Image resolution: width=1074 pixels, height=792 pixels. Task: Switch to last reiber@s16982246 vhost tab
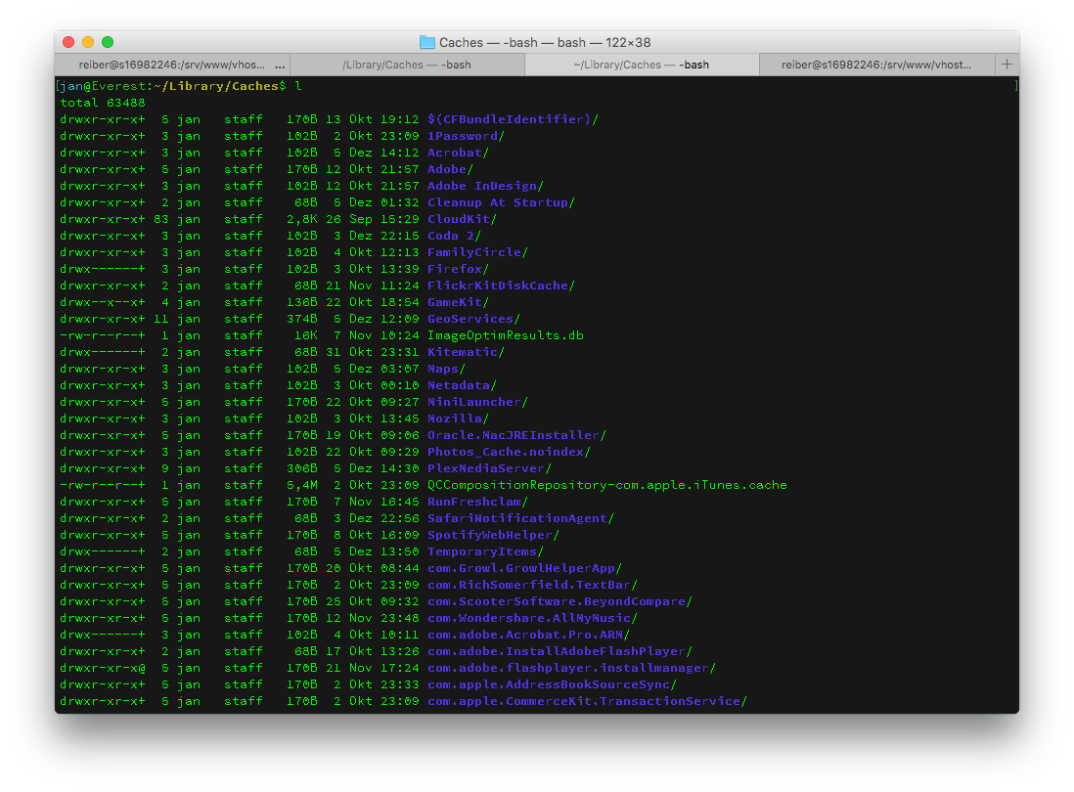click(x=876, y=65)
